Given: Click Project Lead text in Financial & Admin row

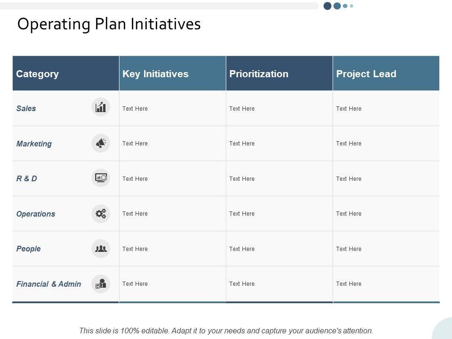Looking at the screenshot, I should tap(349, 284).
